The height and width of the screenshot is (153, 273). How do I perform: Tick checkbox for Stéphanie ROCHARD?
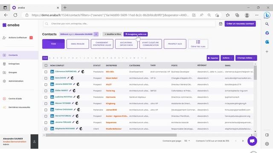click(46, 129)
